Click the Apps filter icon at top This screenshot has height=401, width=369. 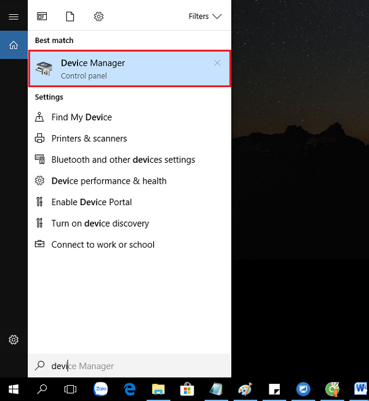[x=42, y=17]
